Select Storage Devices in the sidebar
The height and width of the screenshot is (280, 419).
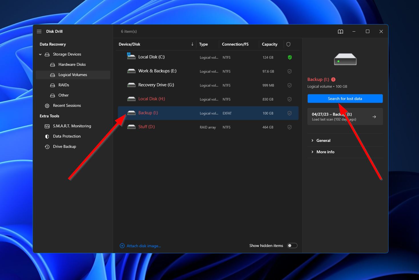point(67,54)
